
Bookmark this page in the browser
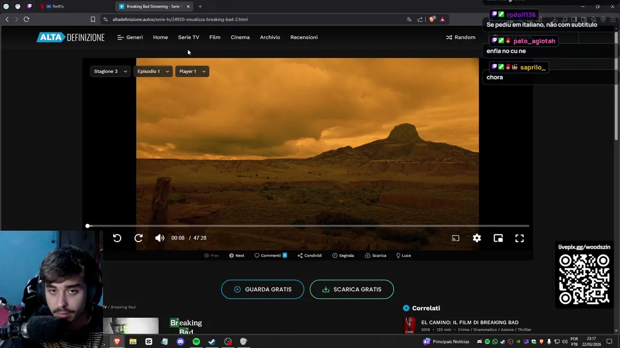tap(93, 19)
